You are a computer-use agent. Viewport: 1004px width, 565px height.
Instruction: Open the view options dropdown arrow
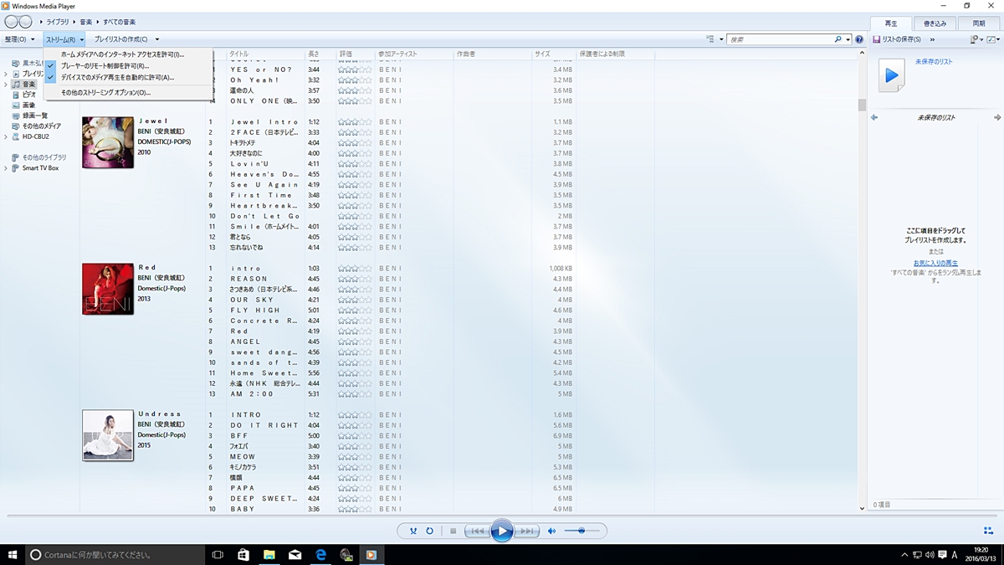[x=721, y=39]
